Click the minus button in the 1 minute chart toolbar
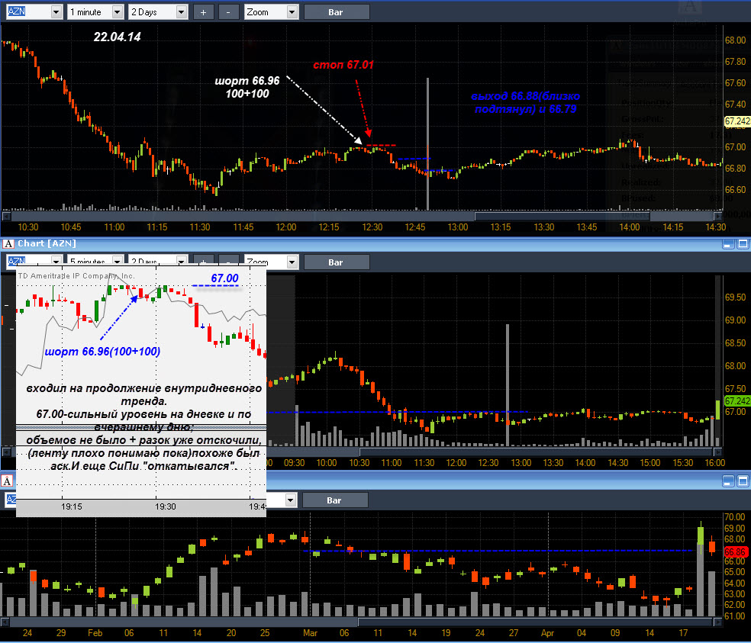The image size is (751, 643). click(228, 12)
